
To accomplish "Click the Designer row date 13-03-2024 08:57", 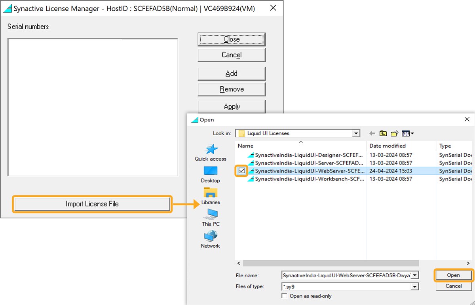I will click(x=391, y=155).
